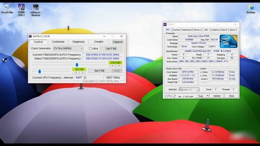The height and width of the screenshot is (146, 260).
Task: Open the Creator tab in SetFSB
Action: click(99, 42)
